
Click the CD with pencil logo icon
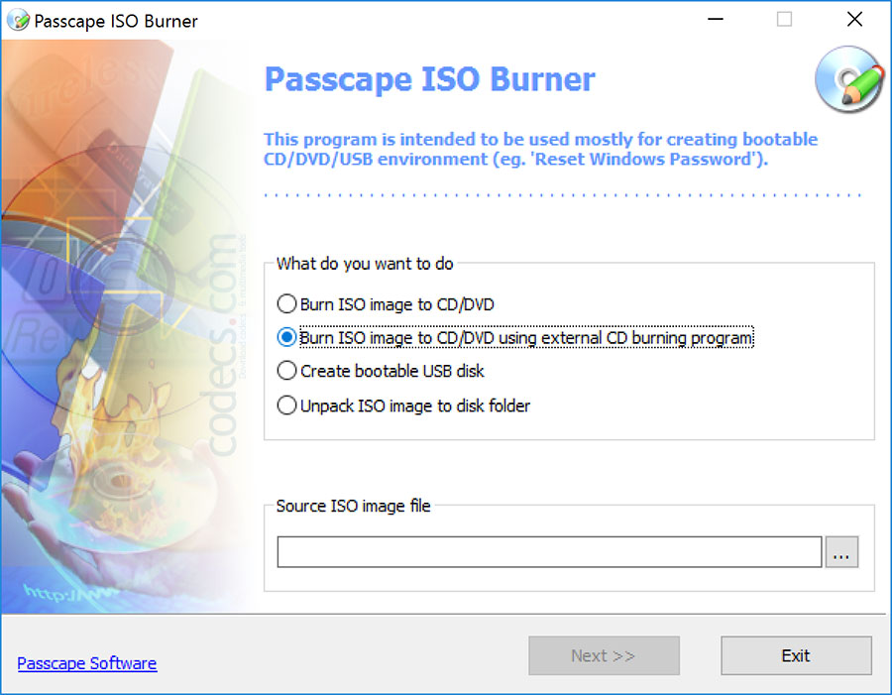tap(848, 79)
